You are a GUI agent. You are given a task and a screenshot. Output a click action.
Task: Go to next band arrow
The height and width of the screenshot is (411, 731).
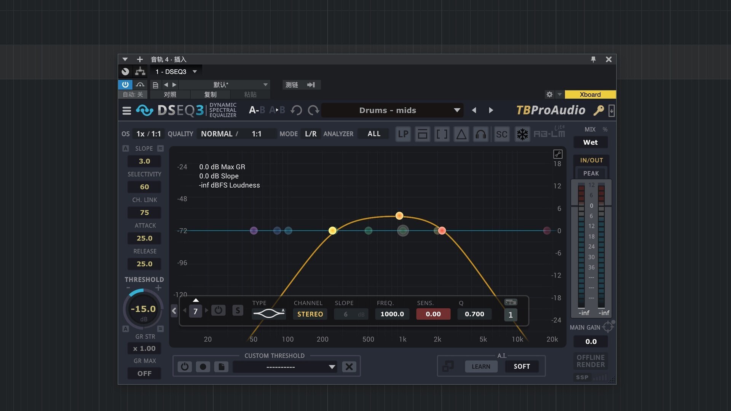[x=207, y=311]
